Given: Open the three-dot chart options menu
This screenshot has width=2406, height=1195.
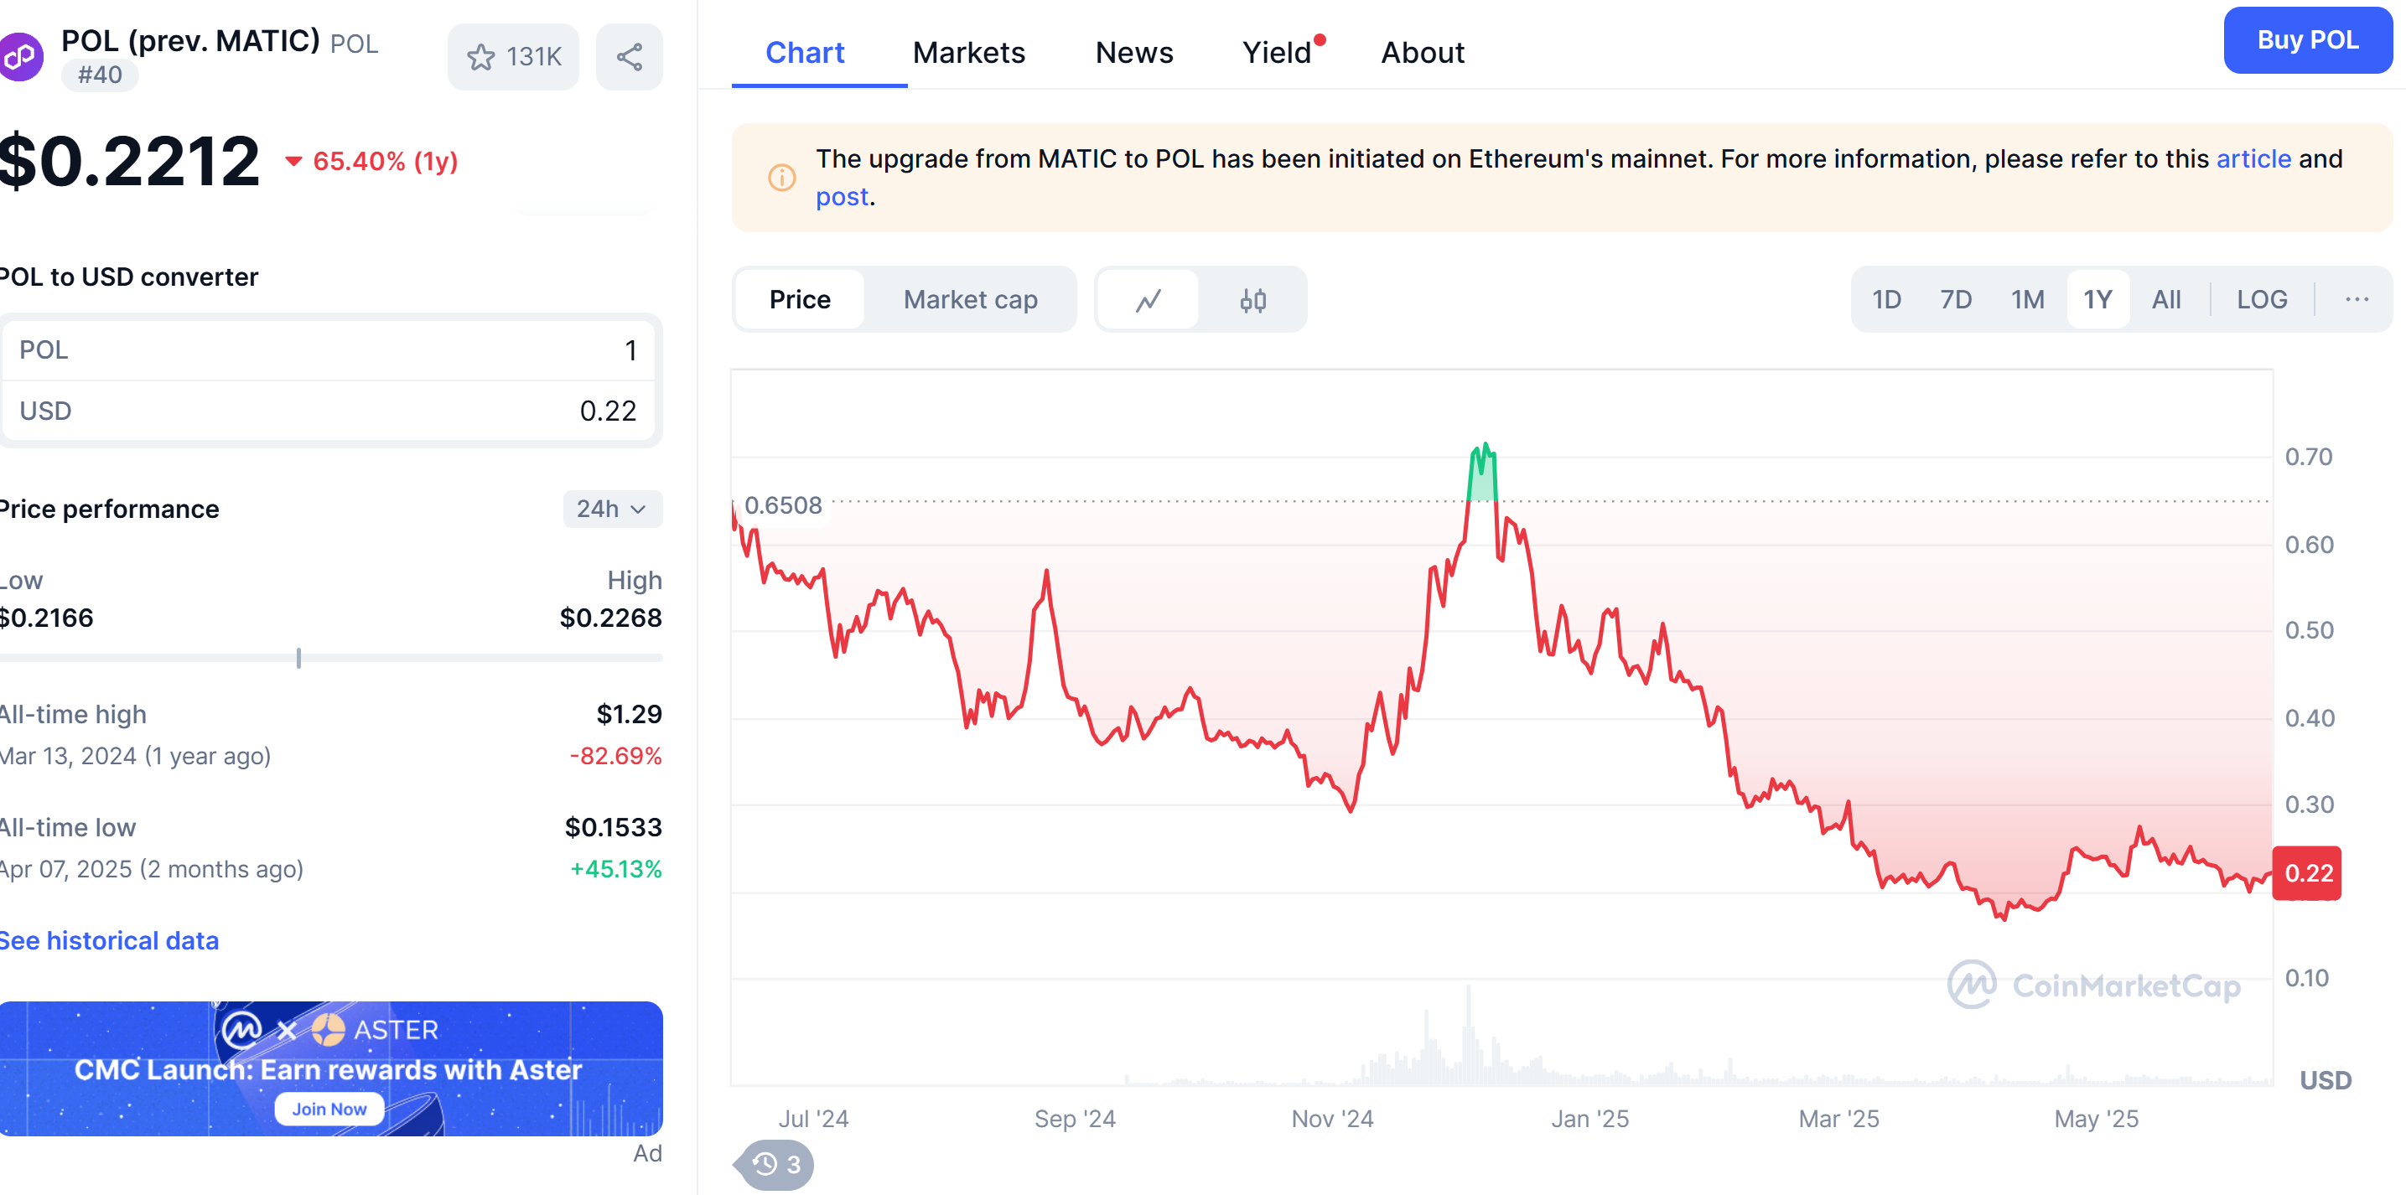Looking at the screenshot, I should [x=2357, y=300].
